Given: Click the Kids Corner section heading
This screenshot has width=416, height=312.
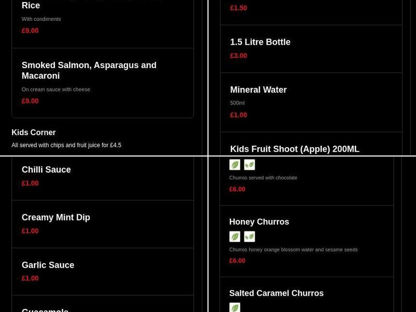Looking at the screenshot, I should click(33, 133).
